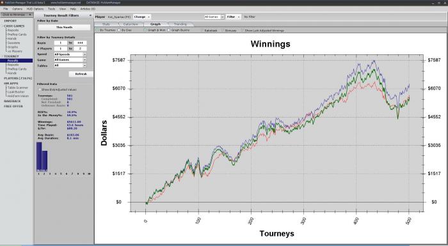
Task: Toggle Show Luck Adjusted Winnings checkbox
Action: (x=243, y=30)
